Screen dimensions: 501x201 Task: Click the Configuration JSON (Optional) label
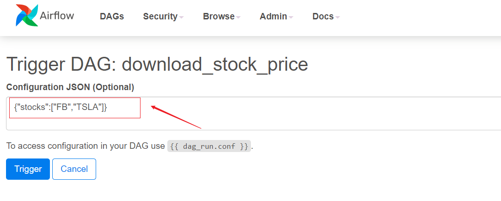click(x=70, y=87)
